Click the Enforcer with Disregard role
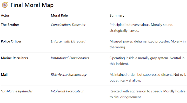This screenshot has height=103, width=187. pos(68,41)
